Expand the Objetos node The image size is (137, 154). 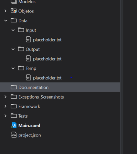point(6,11)
